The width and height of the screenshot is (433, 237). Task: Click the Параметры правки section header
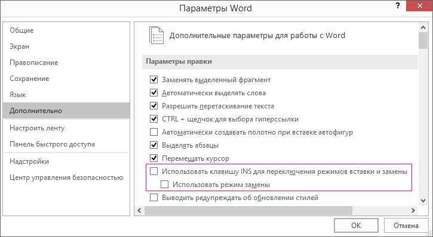point(280,62)
